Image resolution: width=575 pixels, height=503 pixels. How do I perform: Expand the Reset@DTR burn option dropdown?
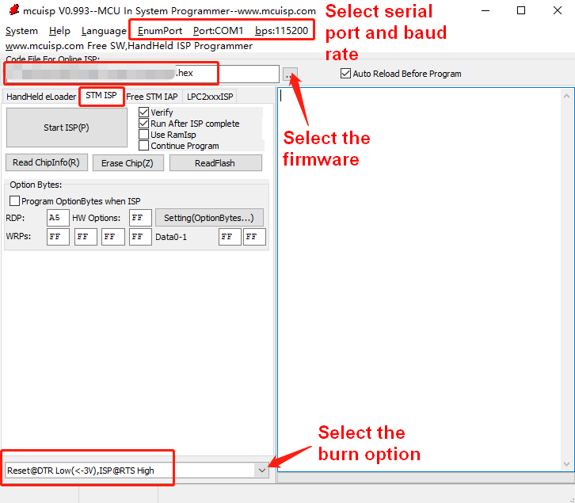click(x=261, y=471)
